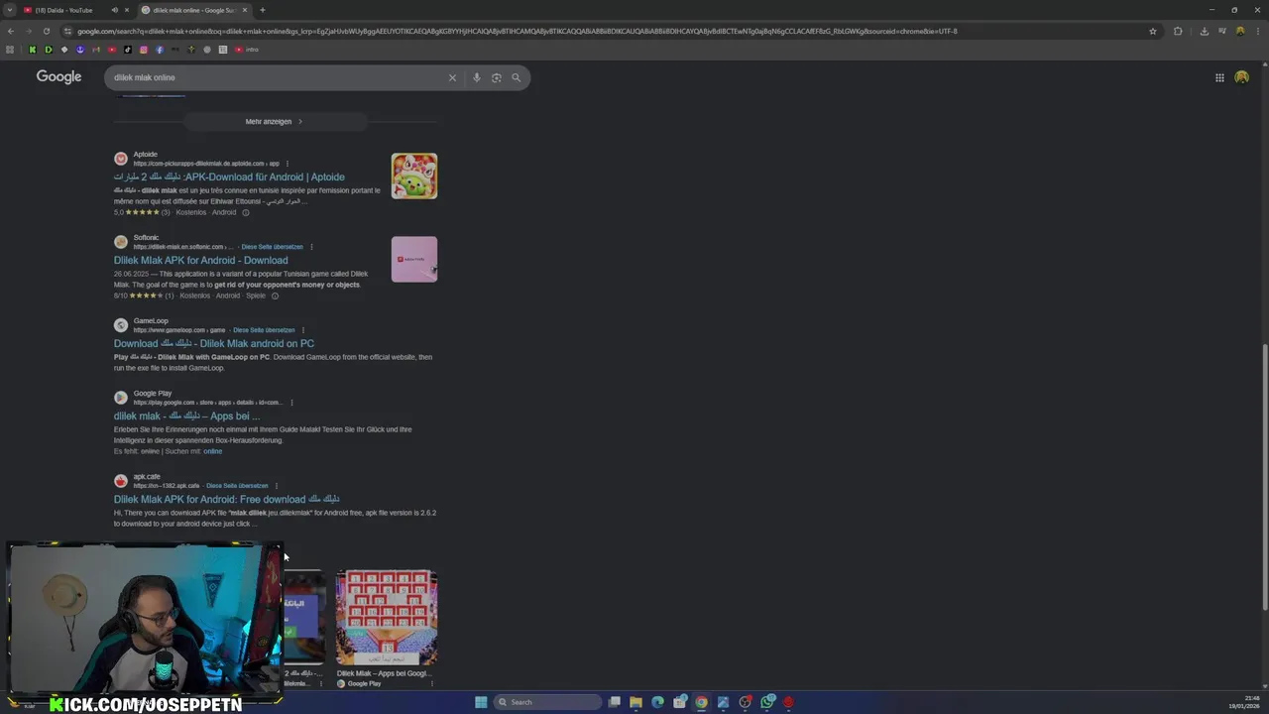Image resolution: width=1269 pixels, height=714 pixels.
Task: Open the Gmail bookmark
Action: tap(96, 50)
